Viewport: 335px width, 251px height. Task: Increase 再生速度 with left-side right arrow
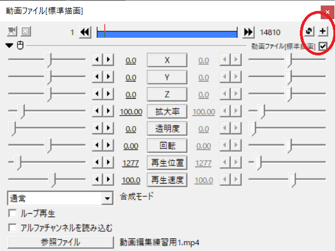coord(108,179)
